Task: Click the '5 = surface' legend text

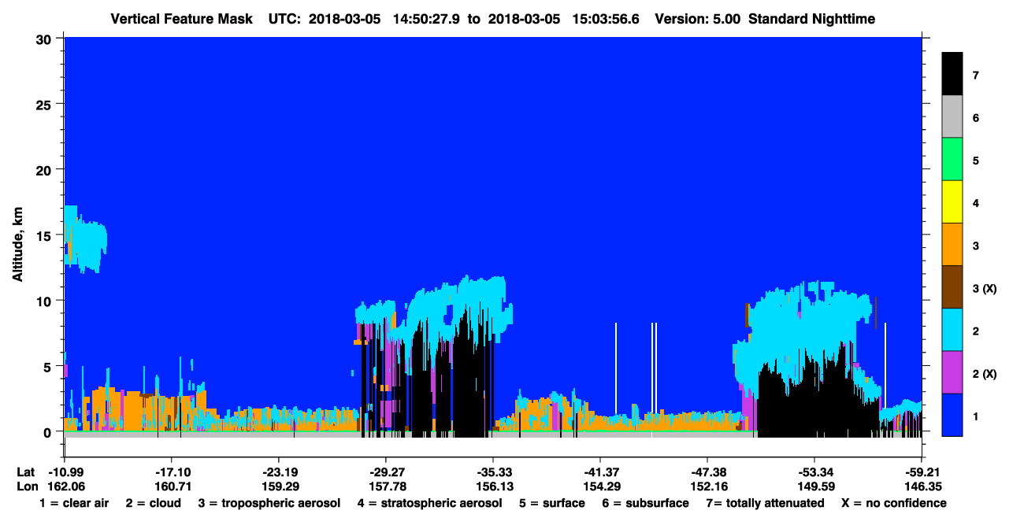Action: coord(551,503)
